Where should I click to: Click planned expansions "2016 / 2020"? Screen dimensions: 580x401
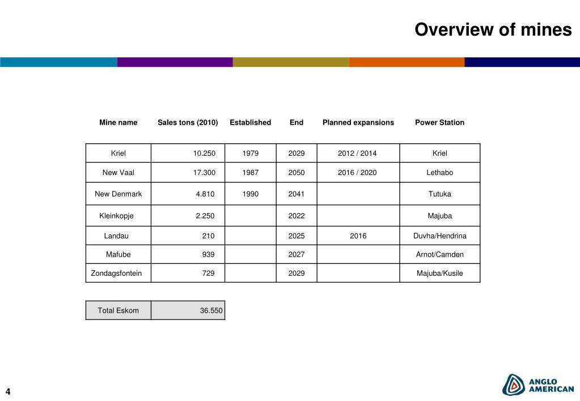coord(357,173)
